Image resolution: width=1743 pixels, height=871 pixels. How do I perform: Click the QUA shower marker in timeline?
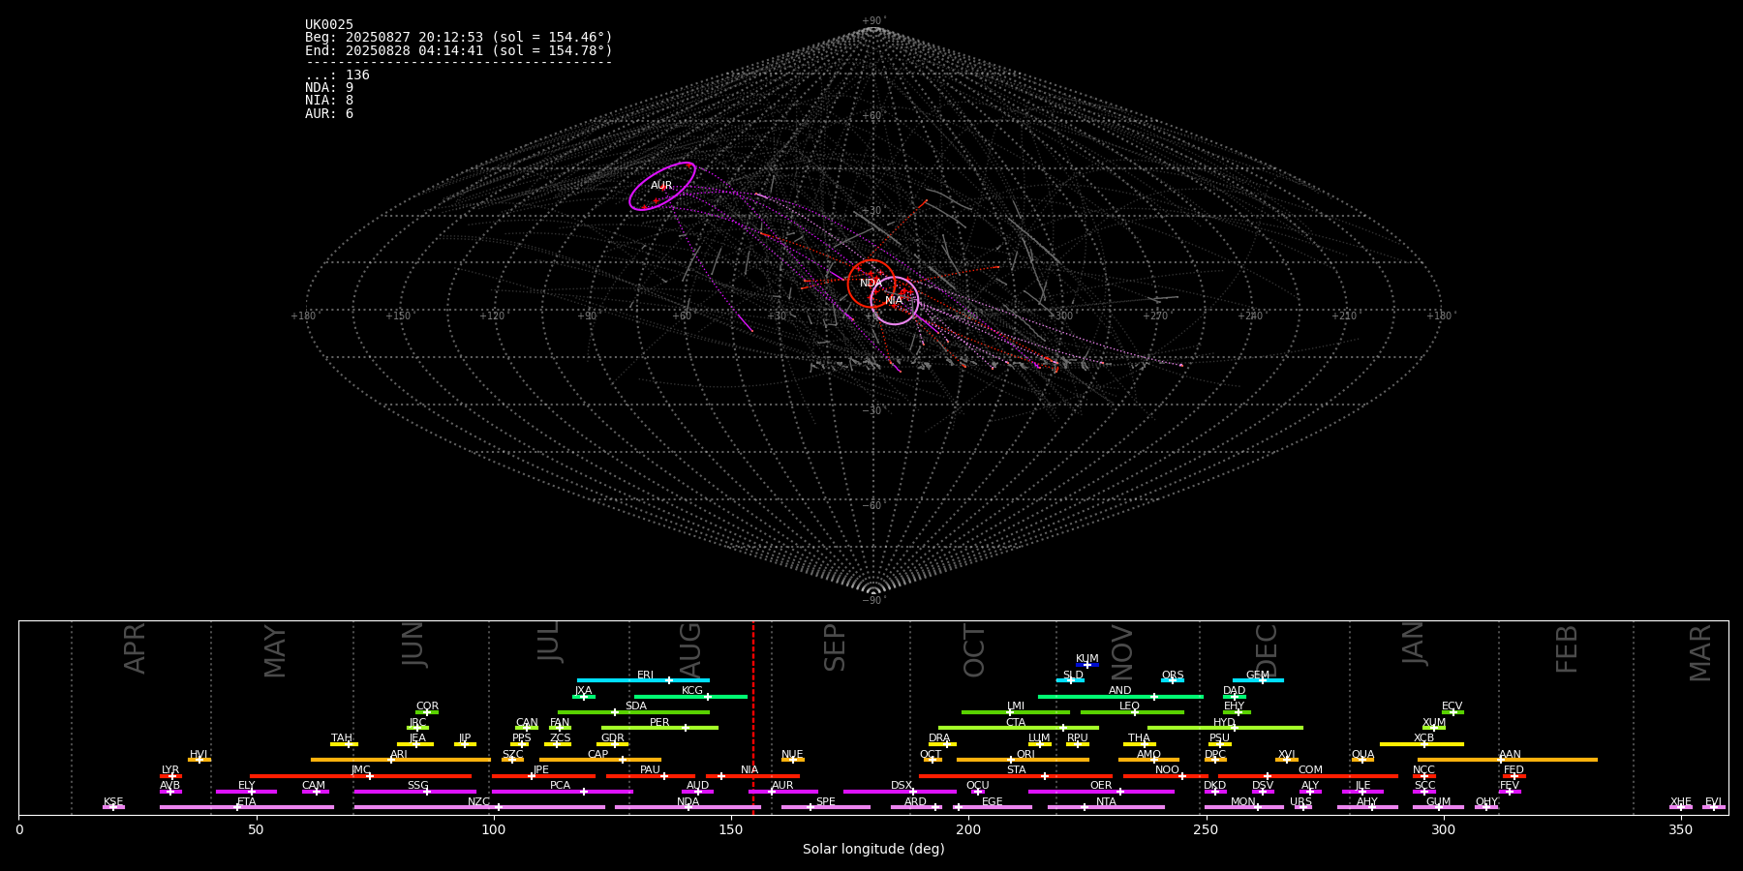[1362, 760]
